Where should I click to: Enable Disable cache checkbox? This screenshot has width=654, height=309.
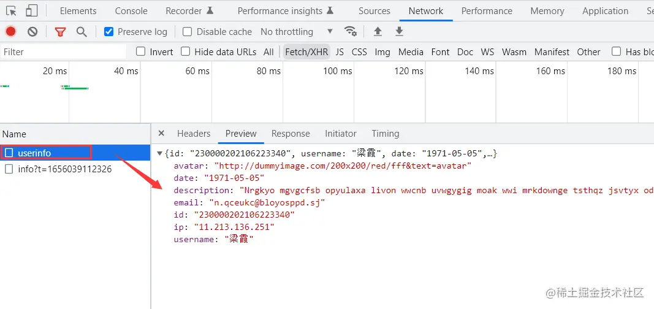188,32
